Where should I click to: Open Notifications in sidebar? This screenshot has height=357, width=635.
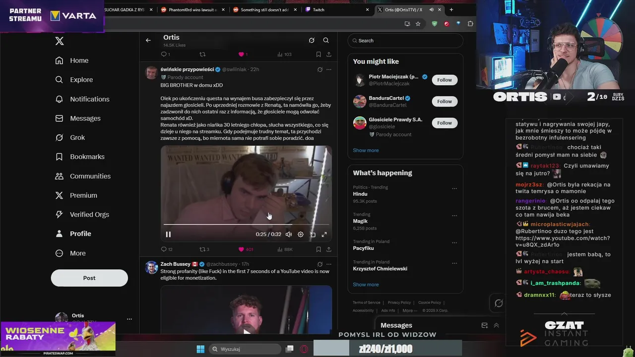coord(82,99)
